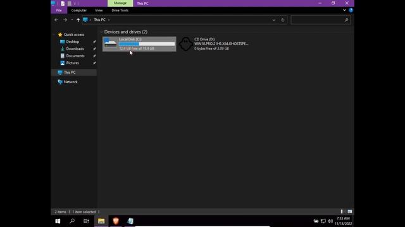
Task: Select Quick access in the navigation pane
Action: tap(74, 35)
